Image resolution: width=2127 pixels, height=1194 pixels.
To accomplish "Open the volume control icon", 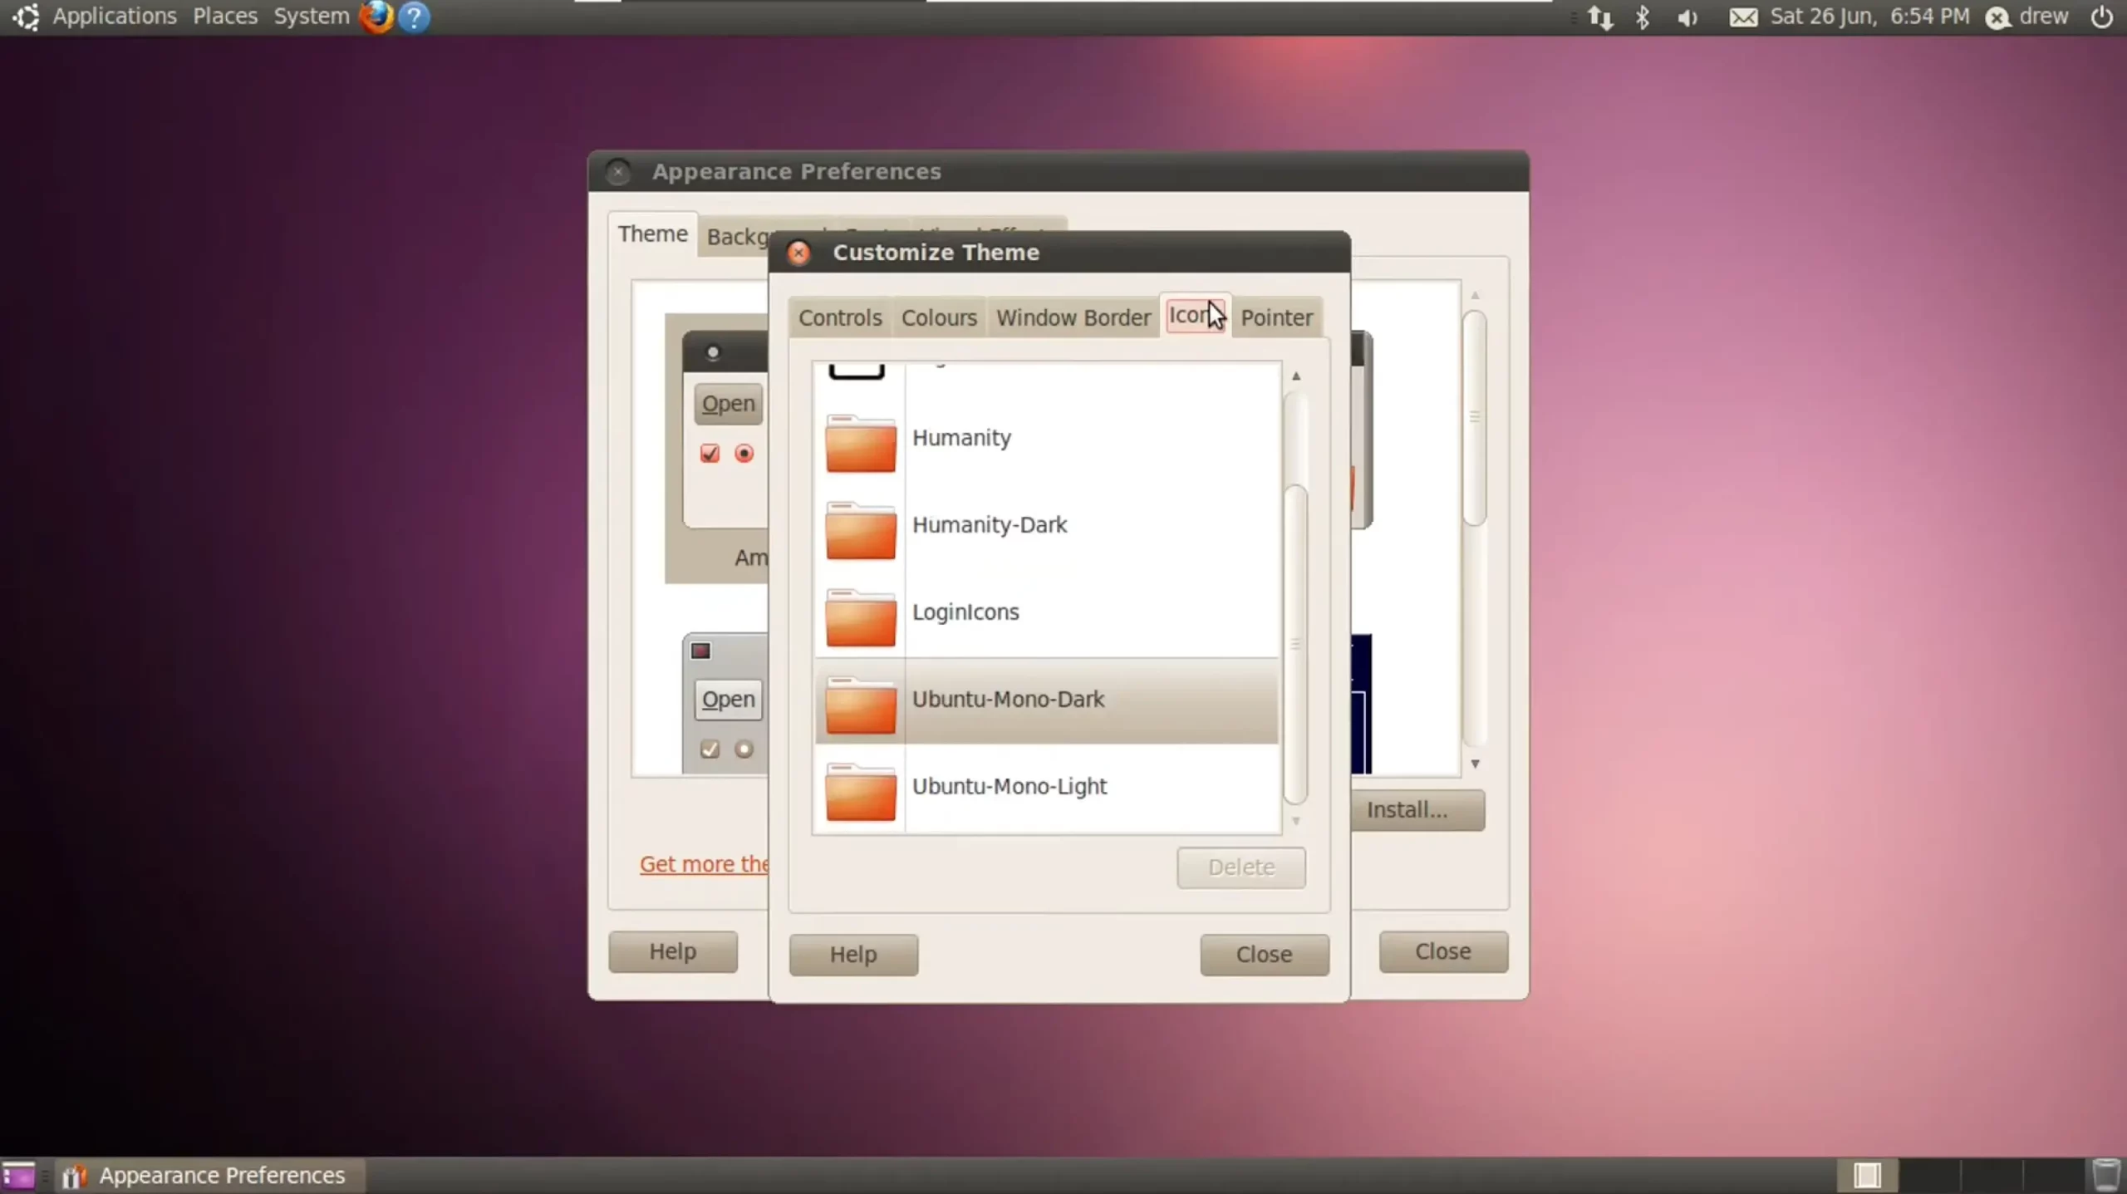I will tap(1687, 17).
